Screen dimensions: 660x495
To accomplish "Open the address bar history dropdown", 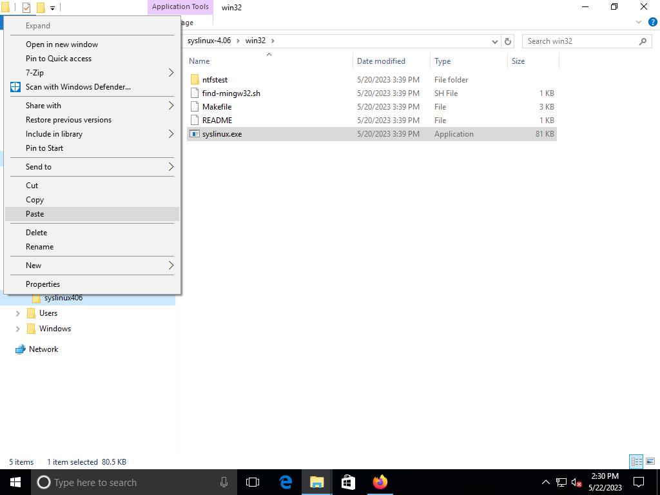I will coord(494,41).
